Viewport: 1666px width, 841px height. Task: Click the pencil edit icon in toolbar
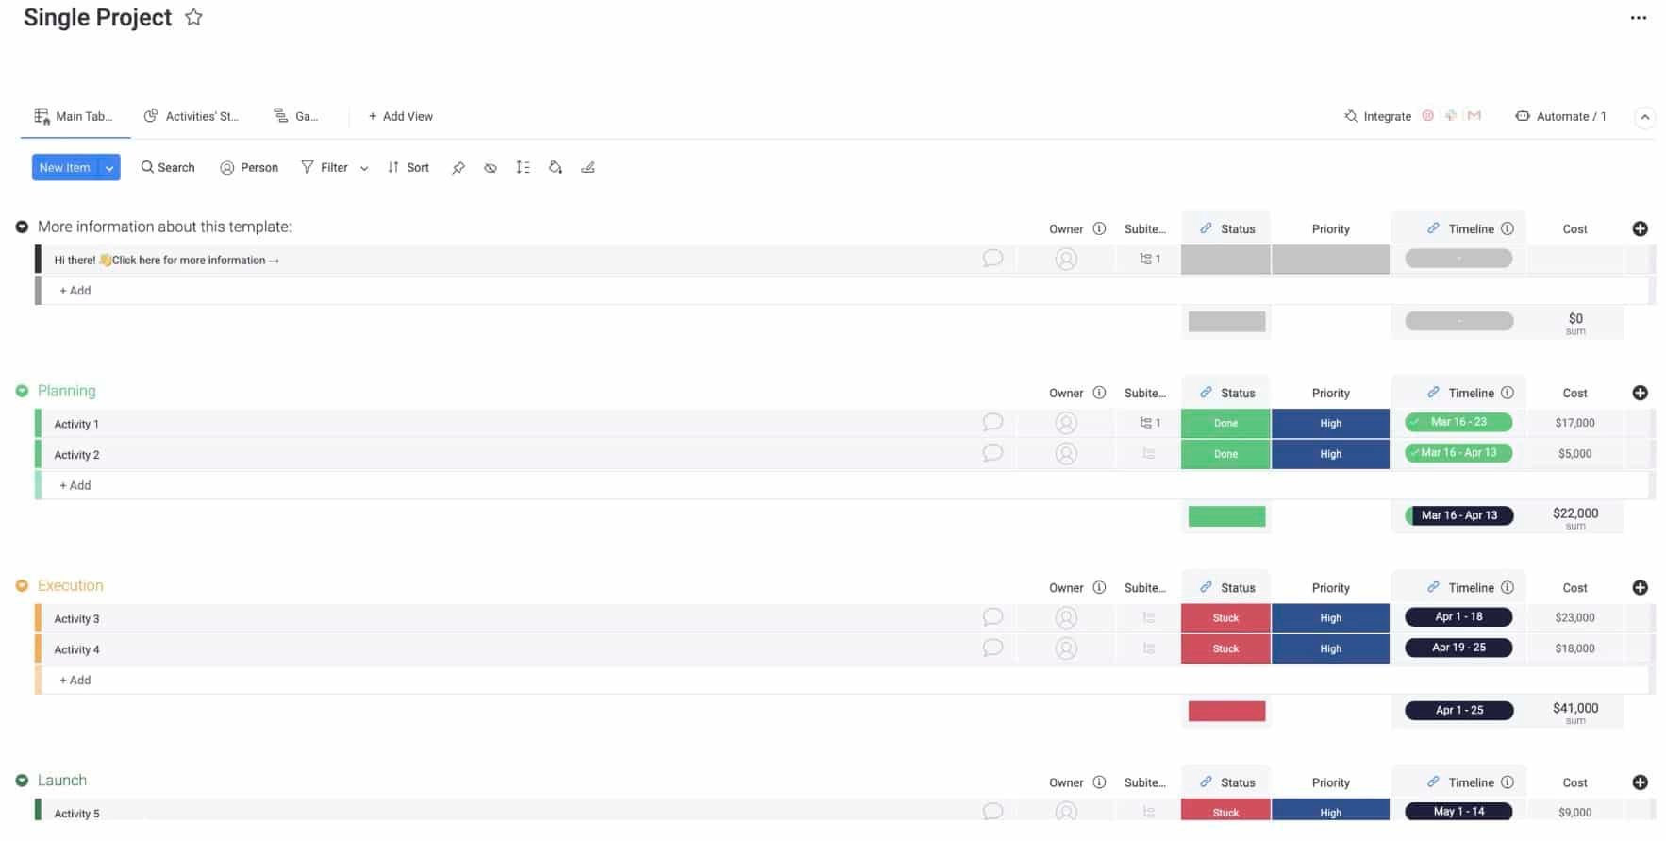(589, 167)
